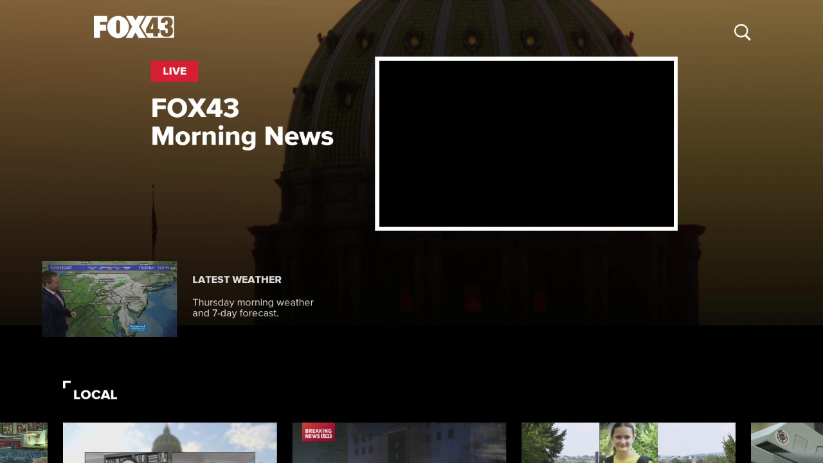The height and width of the screenshot is (463, 823).
Task: Click the magnifying glass in the top corner
Action: (742, 32)
